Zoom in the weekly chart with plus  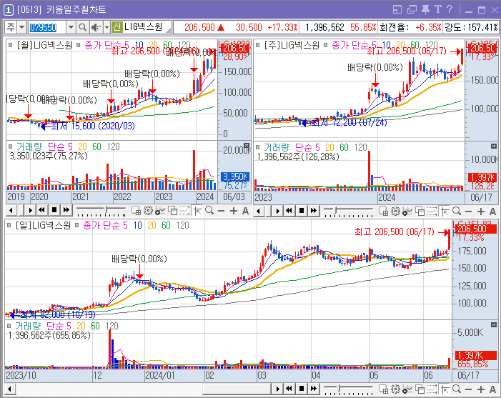click(x=481, y=212)
